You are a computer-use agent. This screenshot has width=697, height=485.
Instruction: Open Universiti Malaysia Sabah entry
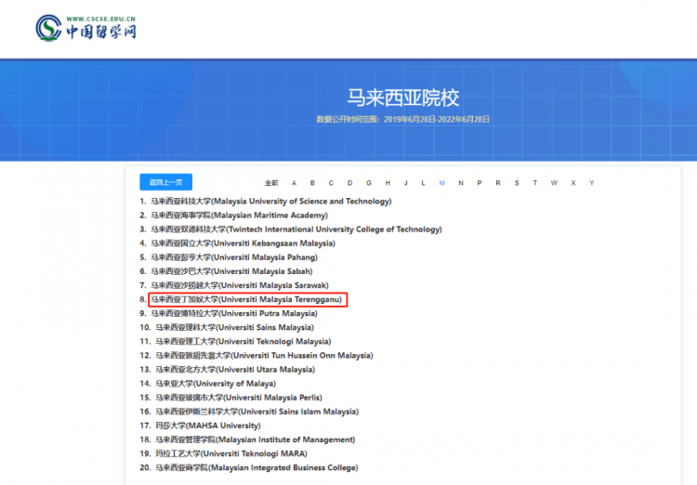coord(231,271)
